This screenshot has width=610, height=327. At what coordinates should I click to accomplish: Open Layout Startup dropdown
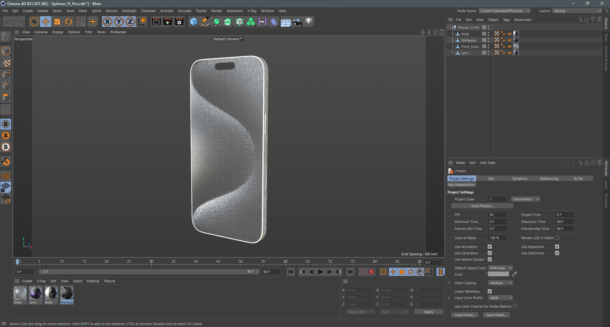577,11
